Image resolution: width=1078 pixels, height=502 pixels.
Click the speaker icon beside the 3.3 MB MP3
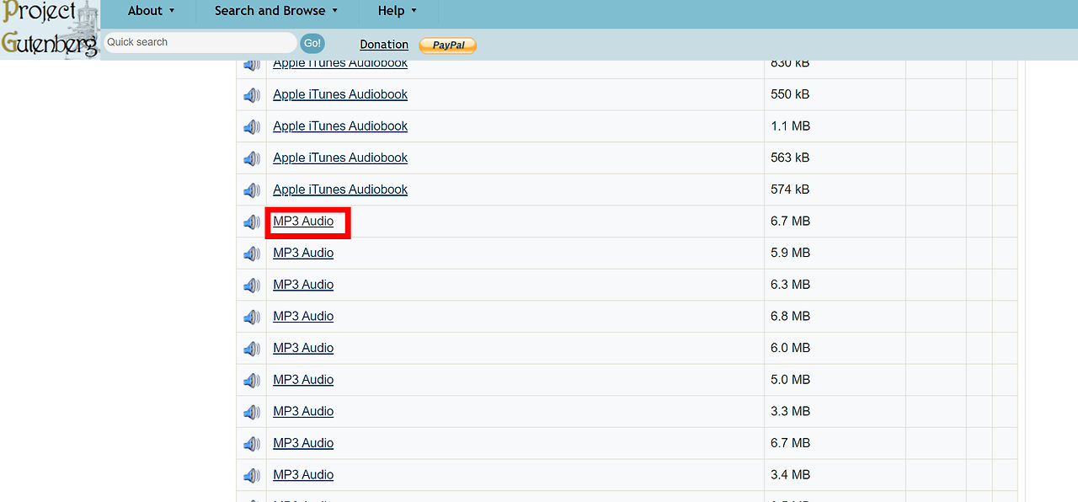(x=251, y=412)
